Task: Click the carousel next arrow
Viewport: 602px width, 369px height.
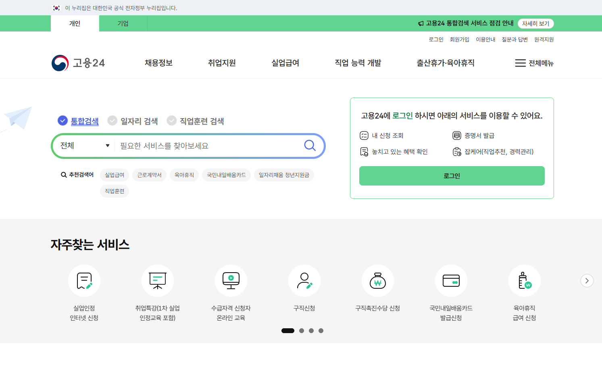Action: click(x=587, y=281)
